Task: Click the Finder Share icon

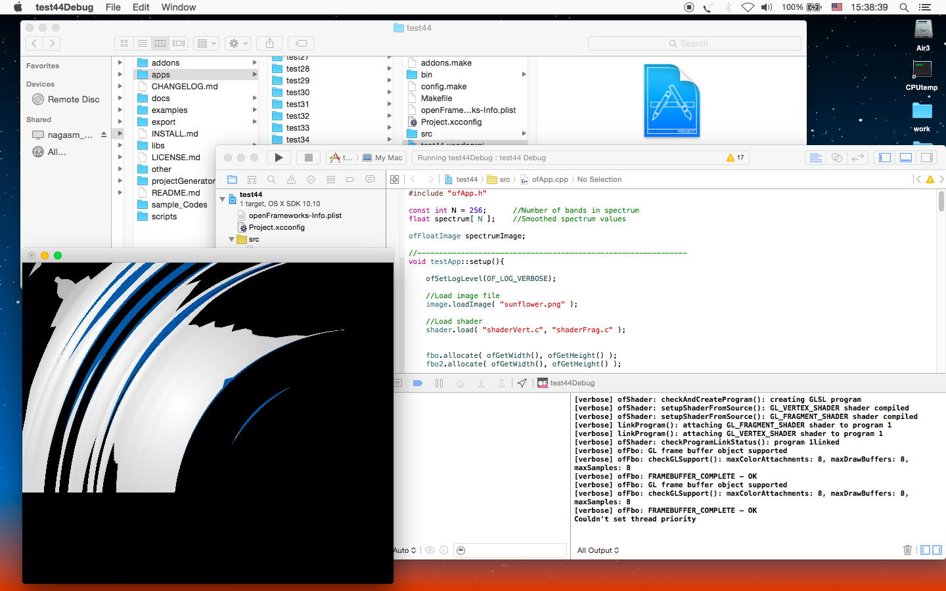Action: pos(269,43)
